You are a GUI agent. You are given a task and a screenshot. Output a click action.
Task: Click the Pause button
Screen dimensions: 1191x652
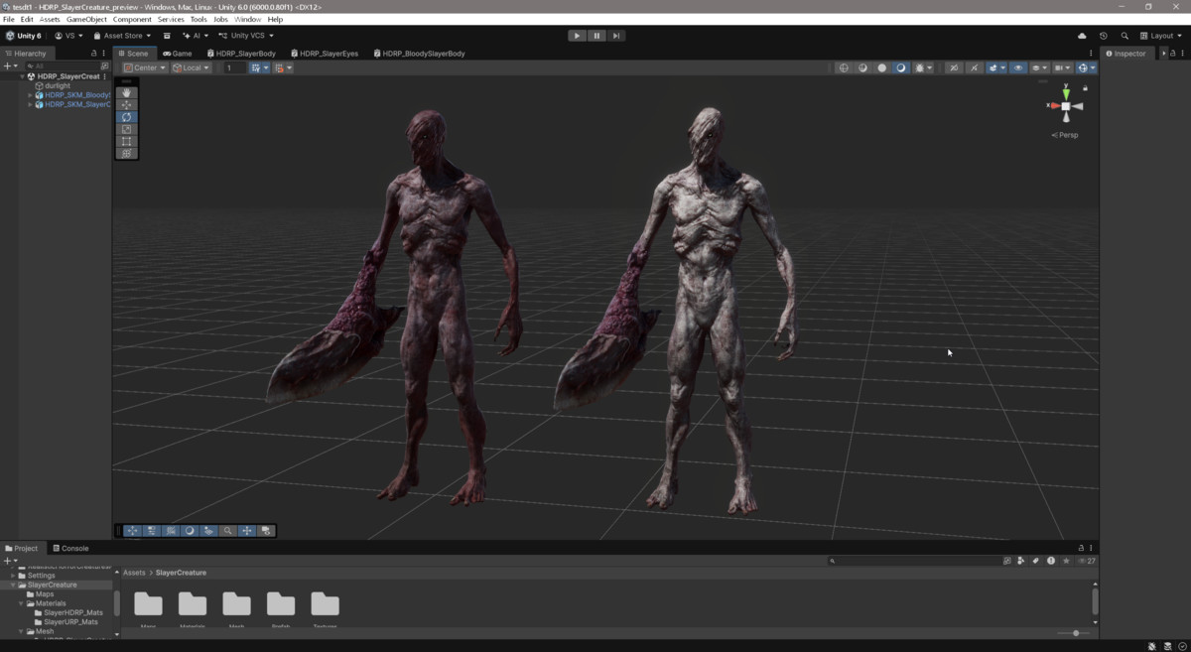tap(596, 36)
